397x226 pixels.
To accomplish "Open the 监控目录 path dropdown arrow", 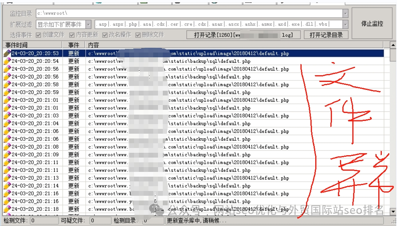I will (x=346, y=14).
